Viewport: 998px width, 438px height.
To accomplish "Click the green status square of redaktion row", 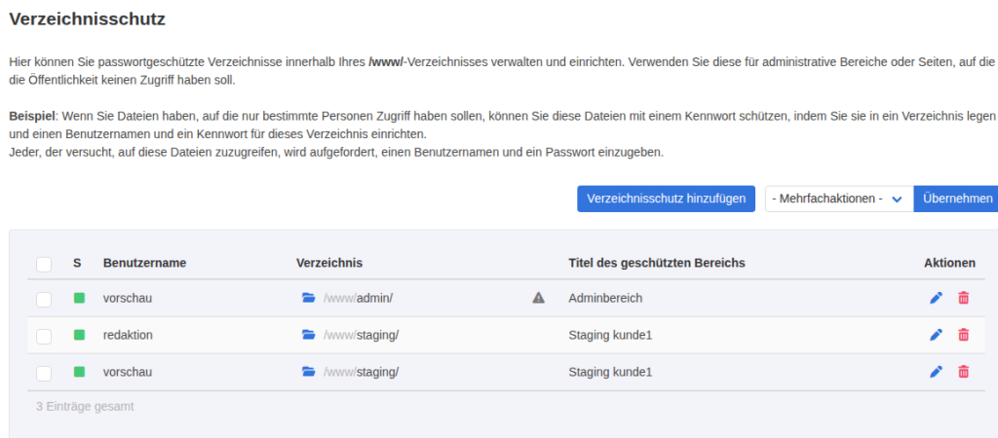I will click(80, 335).
